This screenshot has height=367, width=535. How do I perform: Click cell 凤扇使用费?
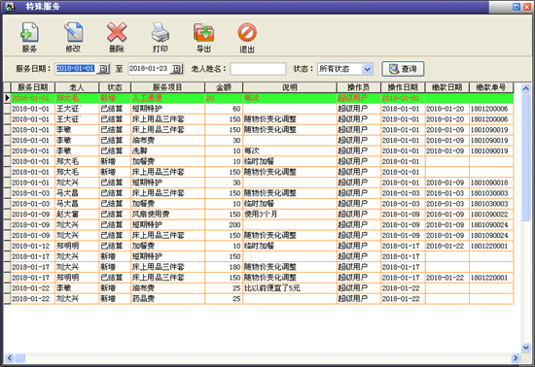click(x=167, y=215)
